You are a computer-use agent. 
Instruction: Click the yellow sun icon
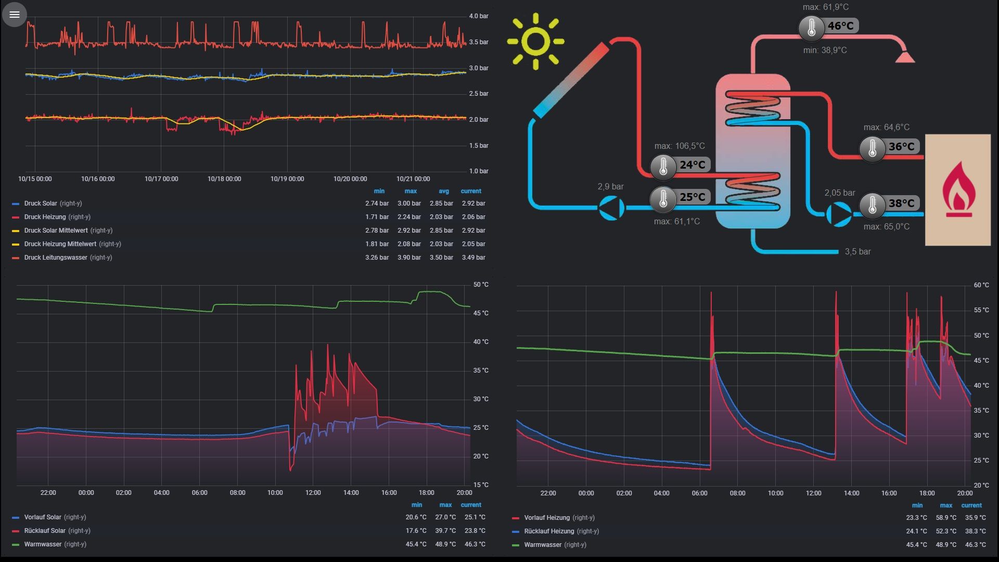pos(535,42)
